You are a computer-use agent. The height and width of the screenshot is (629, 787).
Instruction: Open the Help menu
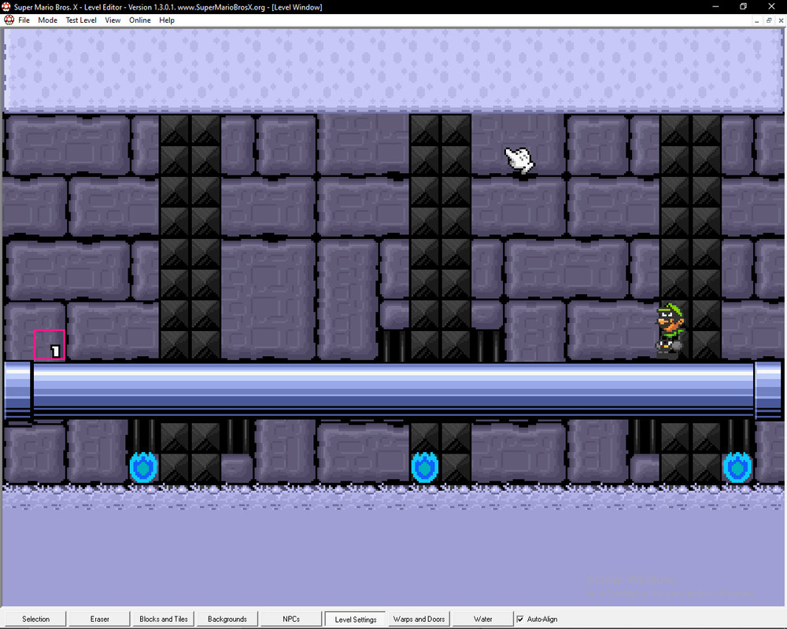[x=167, y=20]
